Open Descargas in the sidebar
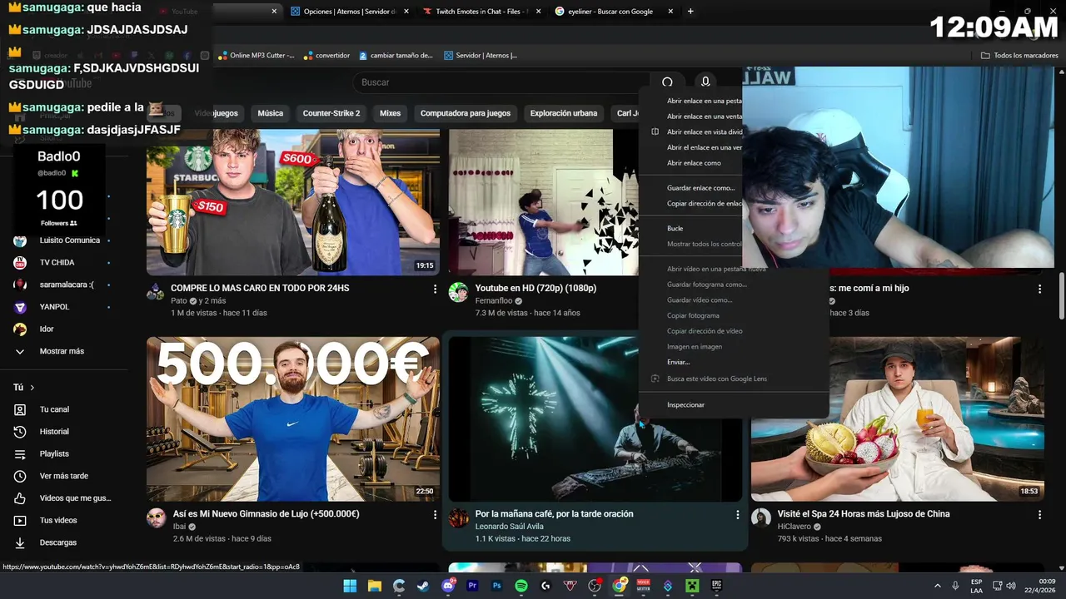The height and width of the screenshot is (599, 1066). click(x=57, y=542)
